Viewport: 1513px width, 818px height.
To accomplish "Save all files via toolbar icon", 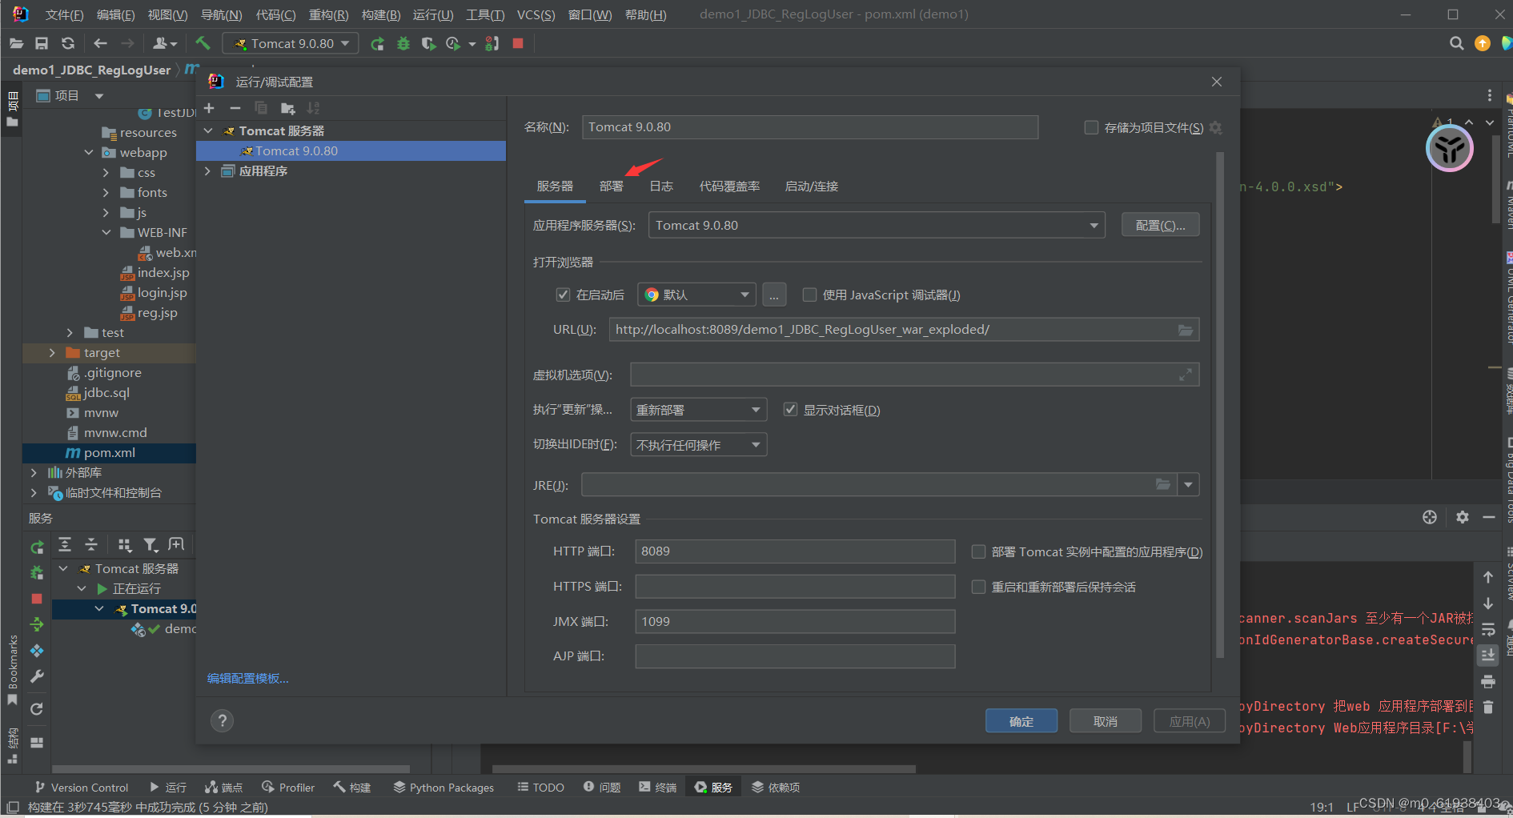I will (42, 43).
